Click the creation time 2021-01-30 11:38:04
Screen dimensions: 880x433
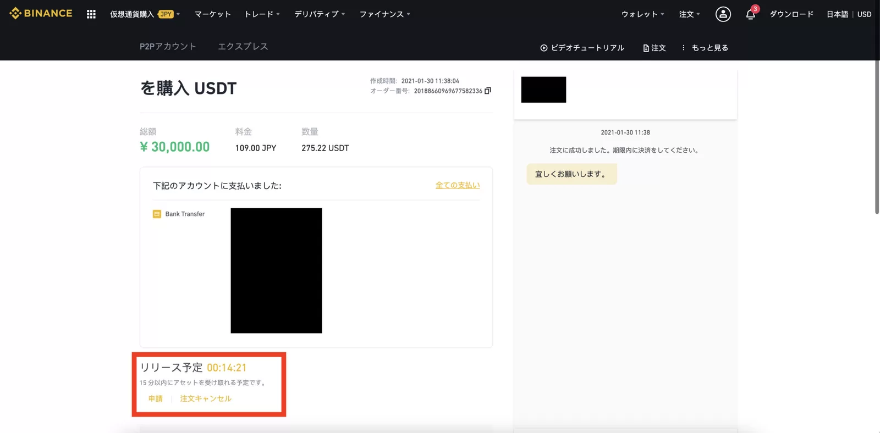tap(430, 81)
